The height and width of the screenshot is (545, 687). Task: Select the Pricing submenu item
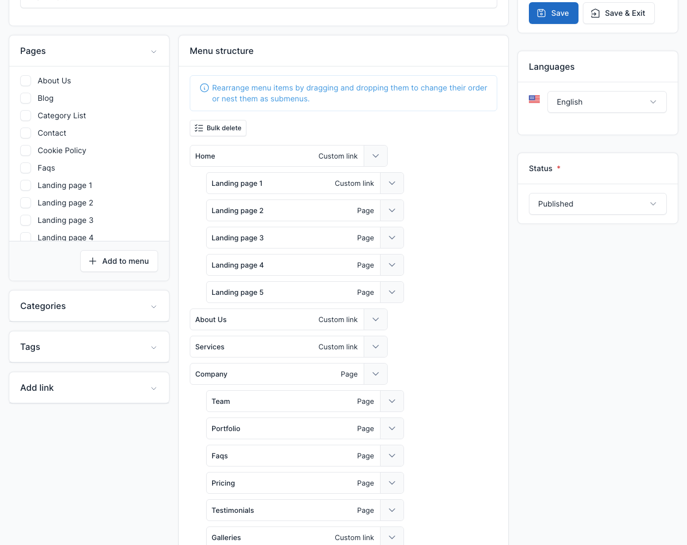293,483
